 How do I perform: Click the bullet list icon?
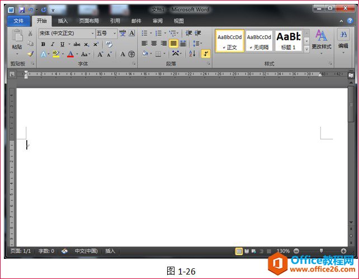(x=145, y=34)
